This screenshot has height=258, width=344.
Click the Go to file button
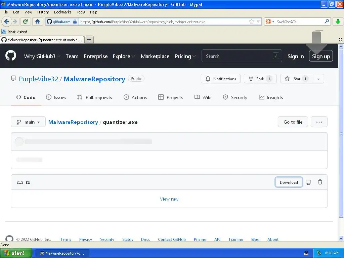(x=293, y=122)
